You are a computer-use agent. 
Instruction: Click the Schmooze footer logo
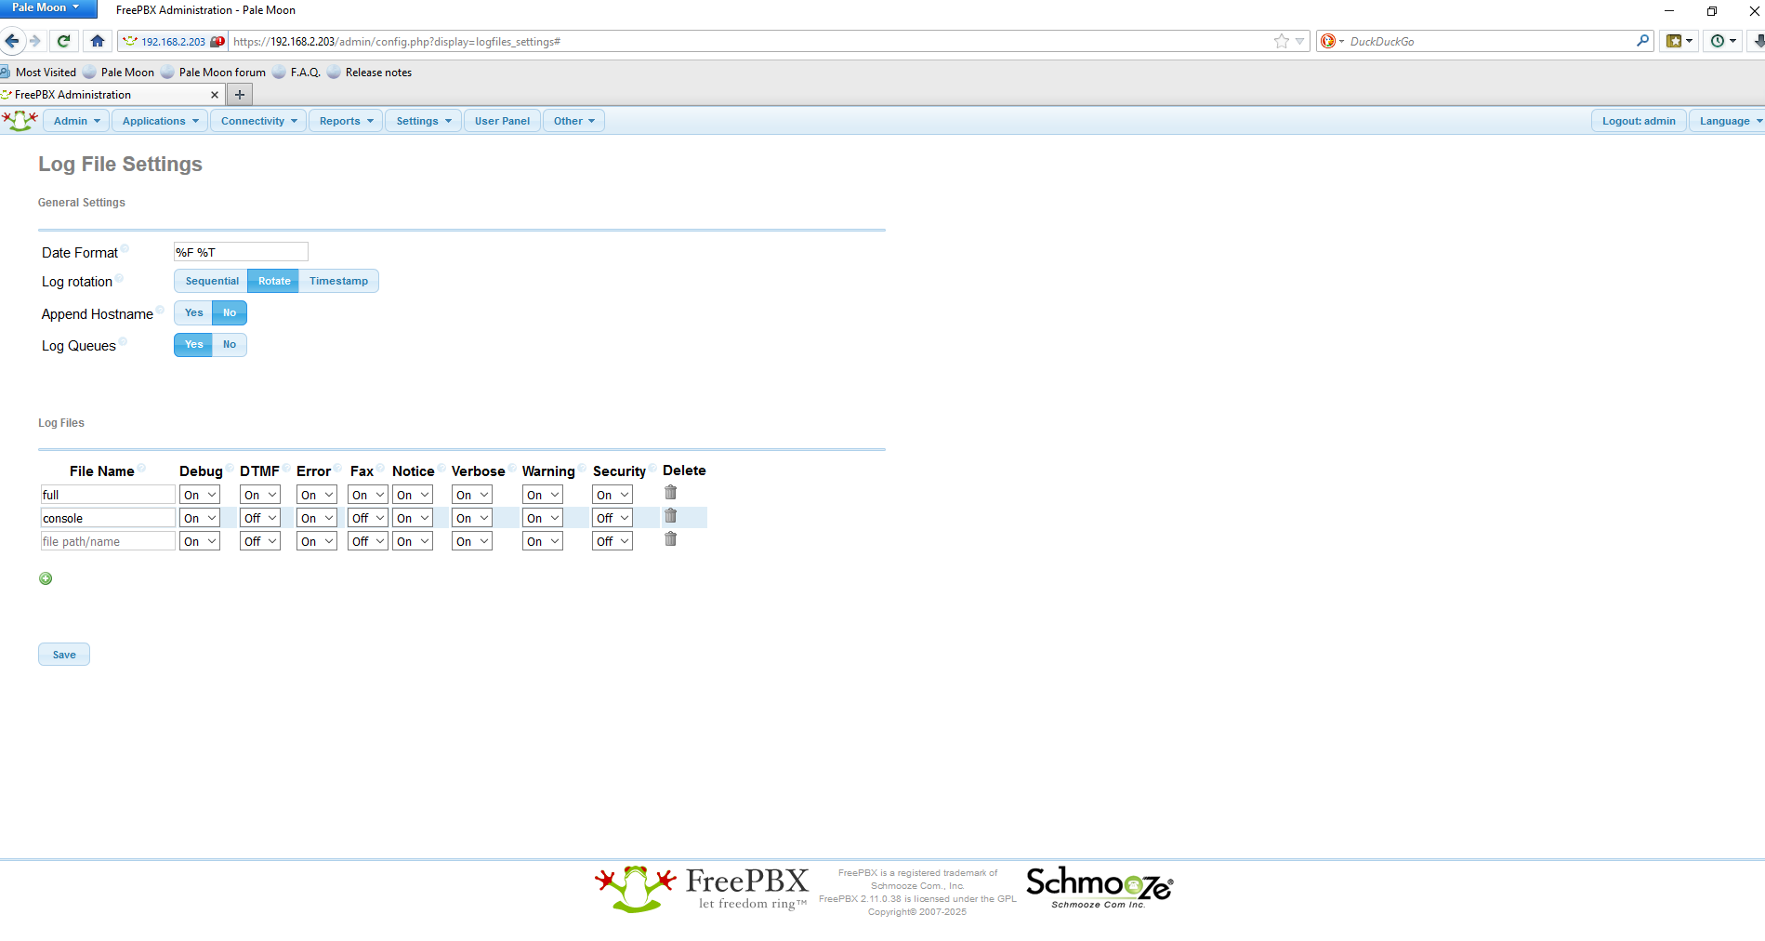click(1100, 887)
